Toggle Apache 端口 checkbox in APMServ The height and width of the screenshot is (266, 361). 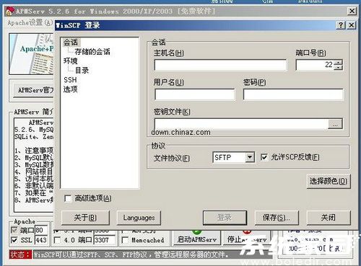click(x=14, y=230)
